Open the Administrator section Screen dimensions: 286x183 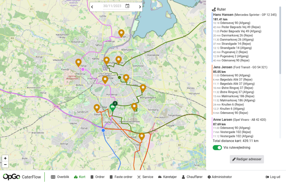(x=220, y=177)
